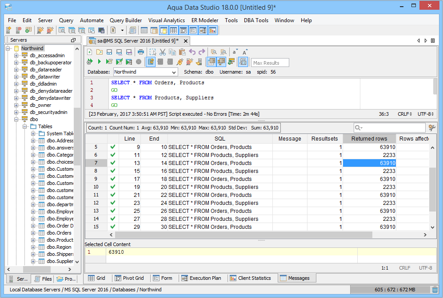Click the purple Undo arrow
This screenshot has height=298, width=443.
click(x=192, y=52)
